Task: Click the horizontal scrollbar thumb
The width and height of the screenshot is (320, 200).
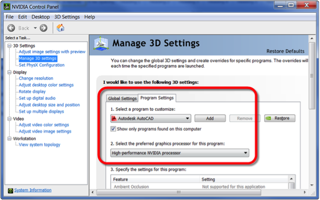Action: point(179,192)
